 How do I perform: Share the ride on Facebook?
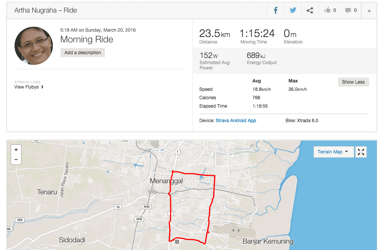pyautogui.click(x=276, y=11)
